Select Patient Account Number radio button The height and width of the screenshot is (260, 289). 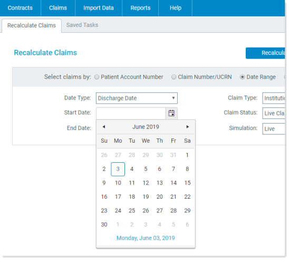click(97, 77)
